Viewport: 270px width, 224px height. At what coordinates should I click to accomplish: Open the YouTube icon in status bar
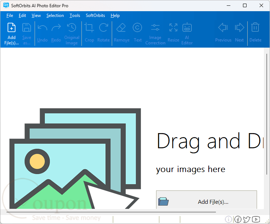[x=256, y=219]
